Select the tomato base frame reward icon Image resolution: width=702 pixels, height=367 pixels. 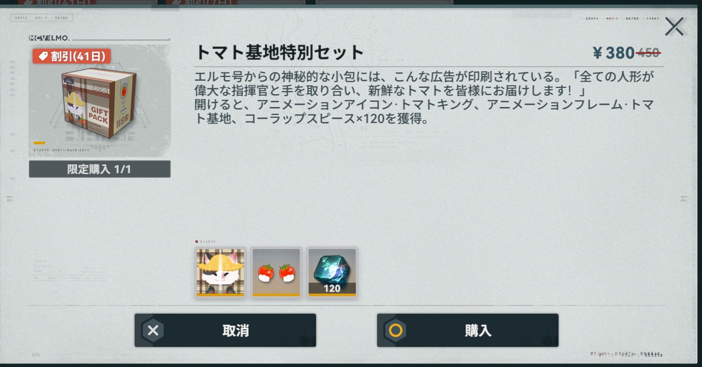click(x=276, y=272)
